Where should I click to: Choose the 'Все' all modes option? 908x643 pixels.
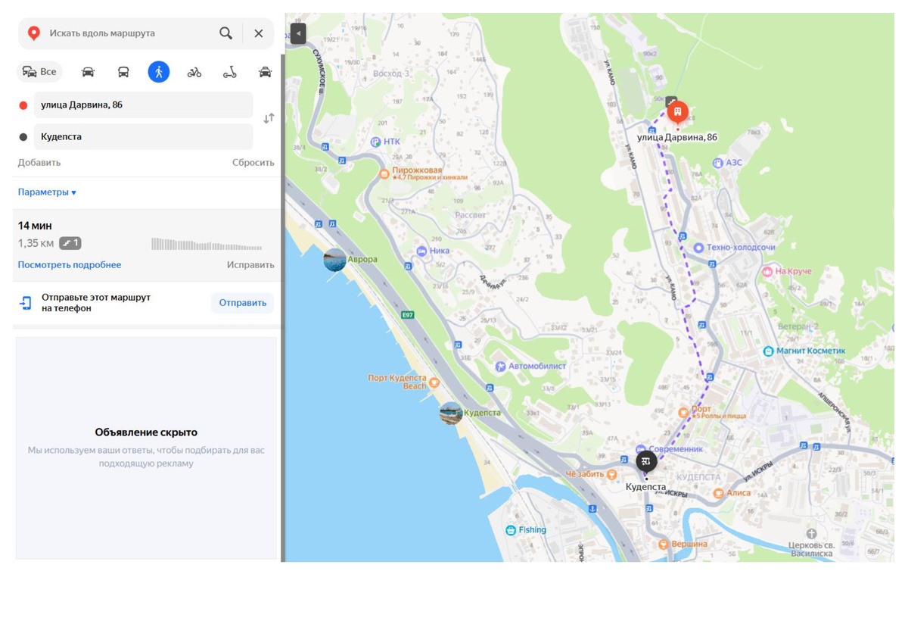(x=39, y=72)
